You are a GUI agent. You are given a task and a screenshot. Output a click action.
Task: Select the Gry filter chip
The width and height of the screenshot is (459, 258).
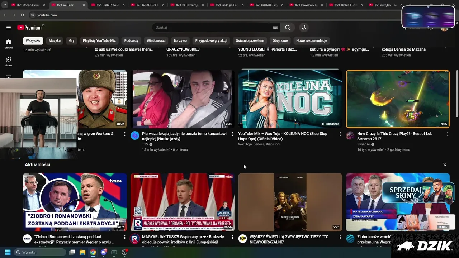pos(72,40)
